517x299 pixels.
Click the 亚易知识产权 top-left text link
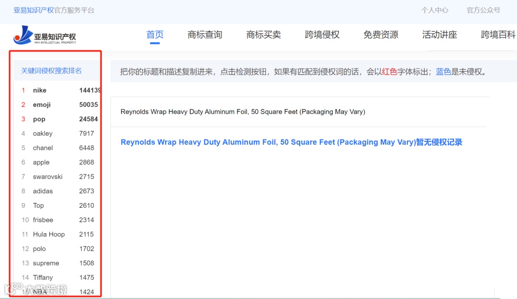pos(34,10)
